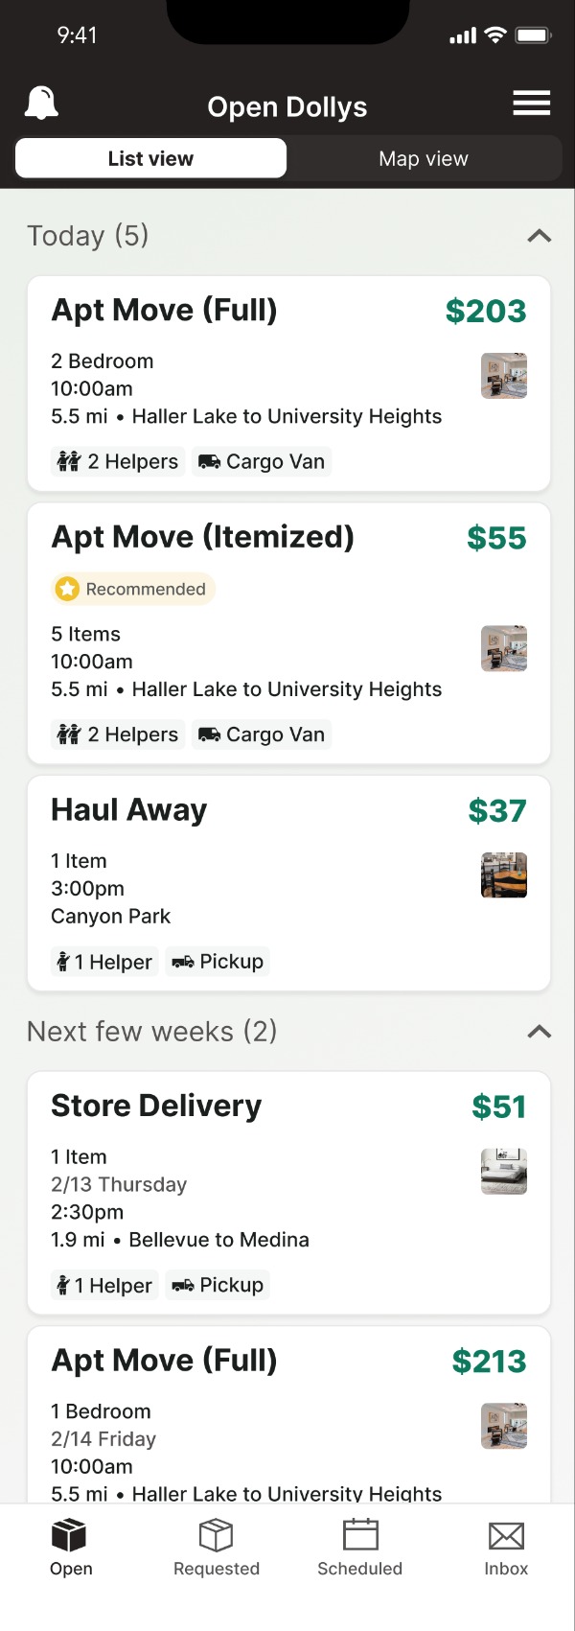
Task: Collapse the Today section
Action: pyautogui.click(x=540, y=236)
